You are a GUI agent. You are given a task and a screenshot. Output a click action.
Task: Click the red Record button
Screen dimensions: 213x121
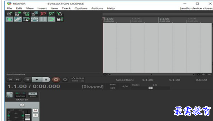click(56, 80)
